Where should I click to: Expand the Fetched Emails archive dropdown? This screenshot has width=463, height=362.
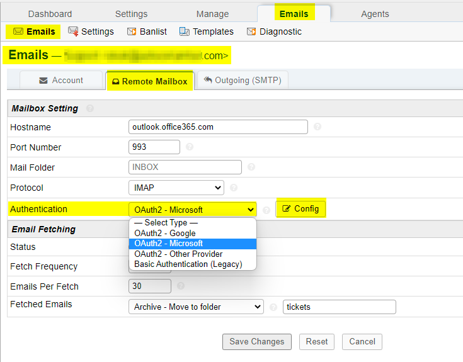click(195, 307)
